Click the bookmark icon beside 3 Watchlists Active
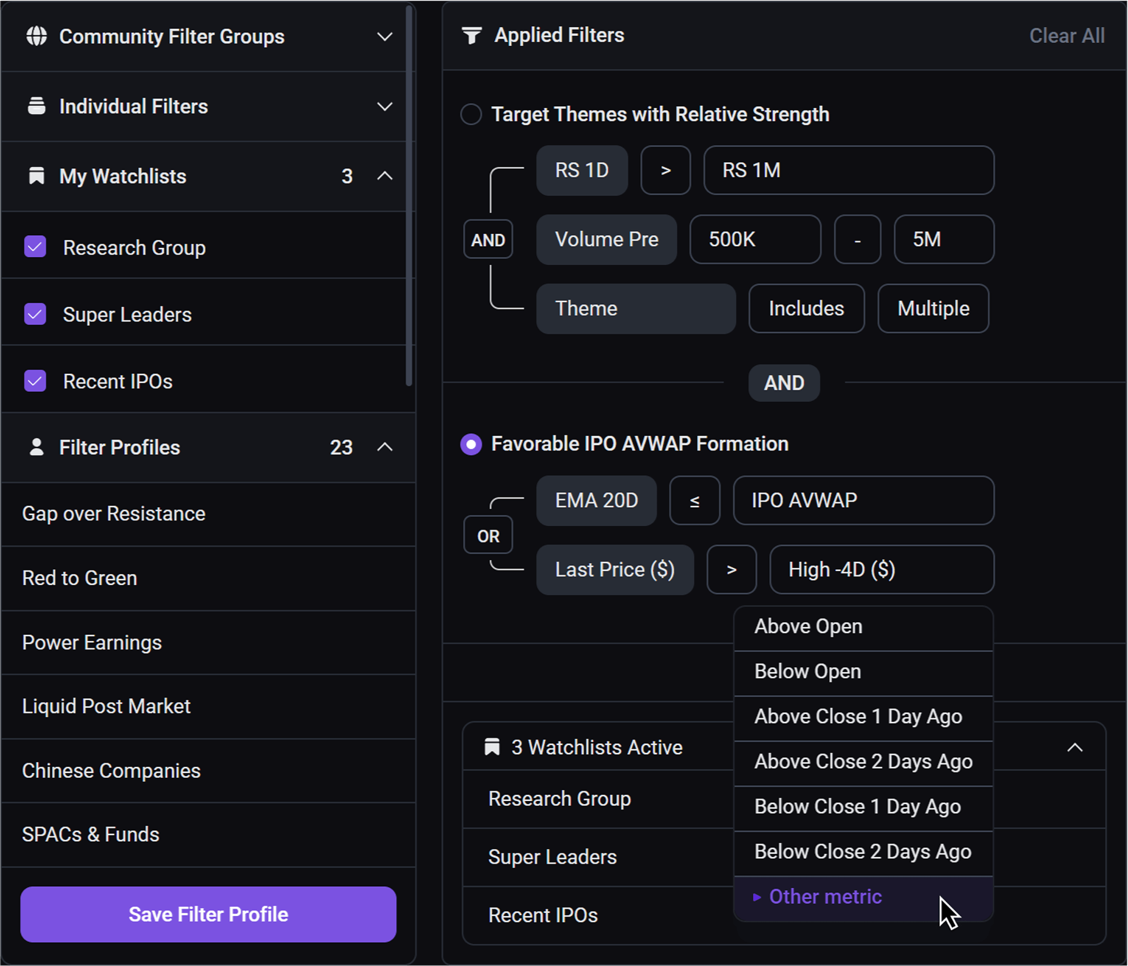 point(492,747)
